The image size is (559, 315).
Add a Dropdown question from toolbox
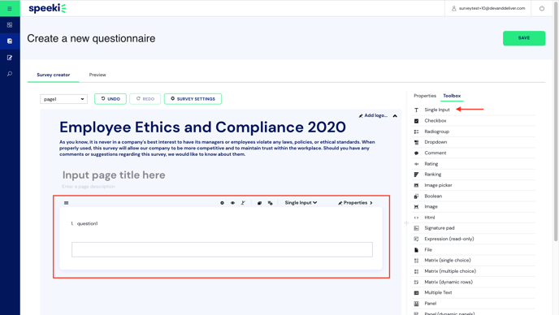coord(474,142)
